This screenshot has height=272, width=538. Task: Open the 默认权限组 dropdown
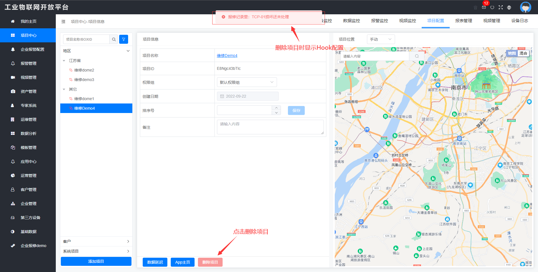(x=247, y=82)
